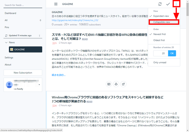Open subscription options dots next to Updated status
Screen dimensions: 189x132
[39, 36]
